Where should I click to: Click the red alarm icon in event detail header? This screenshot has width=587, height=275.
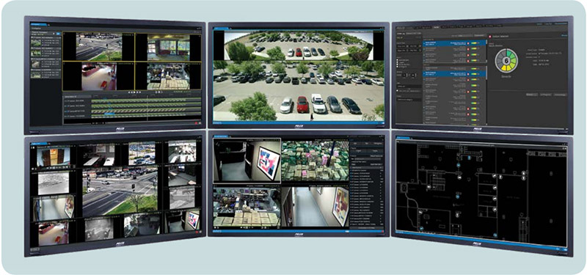coord(490,37)
